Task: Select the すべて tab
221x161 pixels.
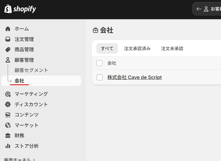Action: click(x=107, y=49)
